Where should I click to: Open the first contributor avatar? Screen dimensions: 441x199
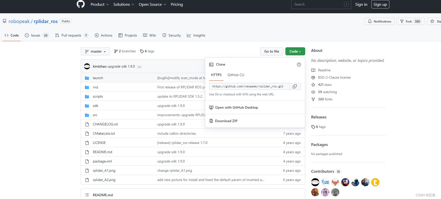click(315, 182)
